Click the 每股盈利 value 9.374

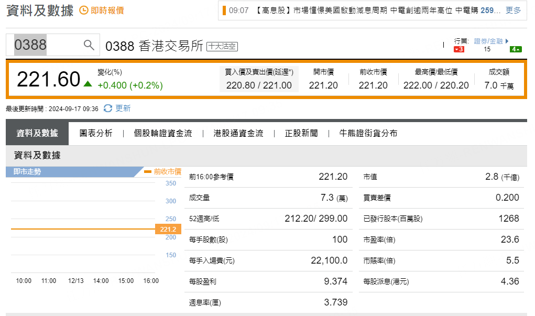tap(336, 281)
